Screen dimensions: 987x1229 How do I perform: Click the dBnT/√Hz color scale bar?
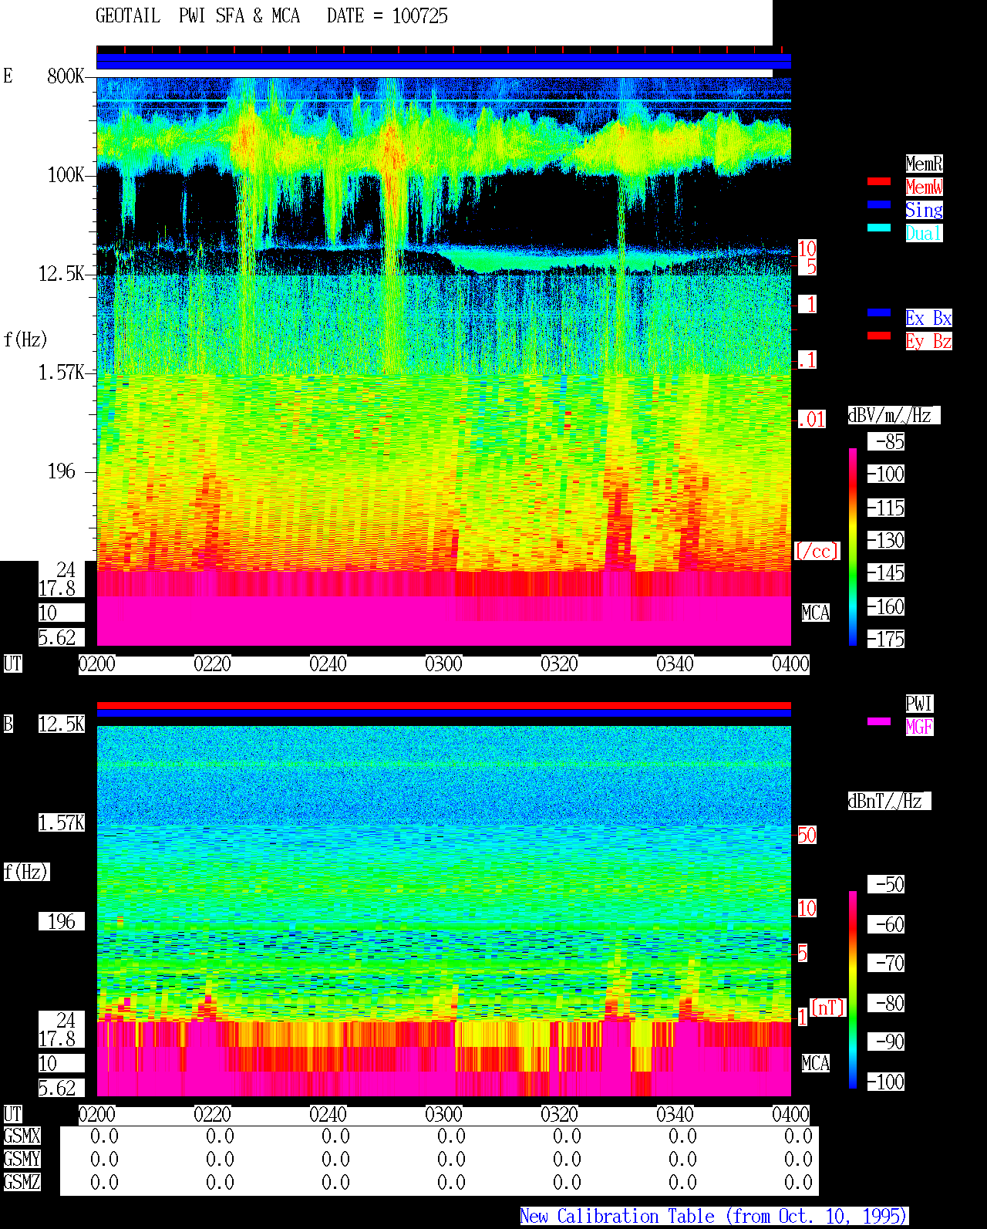click(x=853, y=990)
